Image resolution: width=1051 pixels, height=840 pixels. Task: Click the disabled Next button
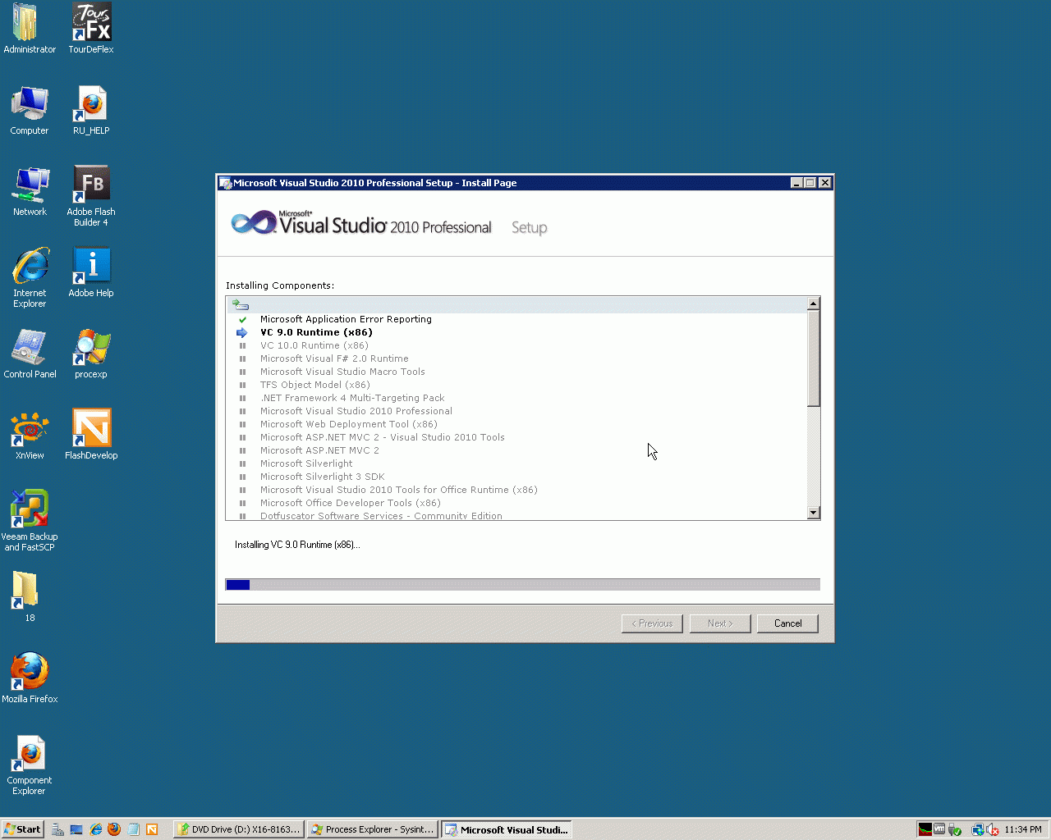click(720, 623)
